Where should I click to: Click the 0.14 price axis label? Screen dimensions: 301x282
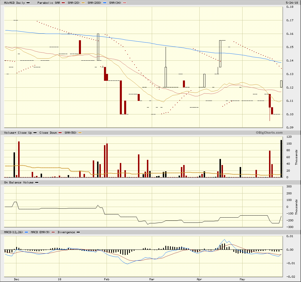290,61
